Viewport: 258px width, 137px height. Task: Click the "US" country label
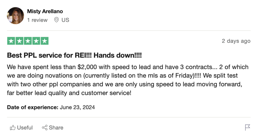[x=65, y=20]
